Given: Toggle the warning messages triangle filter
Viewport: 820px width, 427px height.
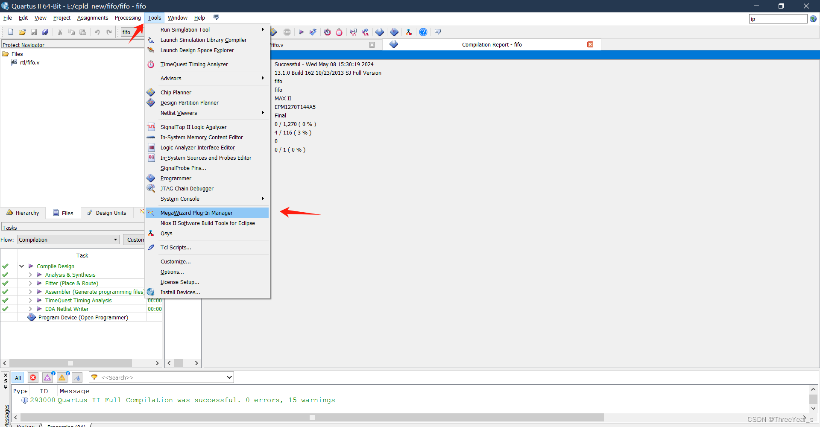Looking at the screenshot, I should tap(62, 377).
